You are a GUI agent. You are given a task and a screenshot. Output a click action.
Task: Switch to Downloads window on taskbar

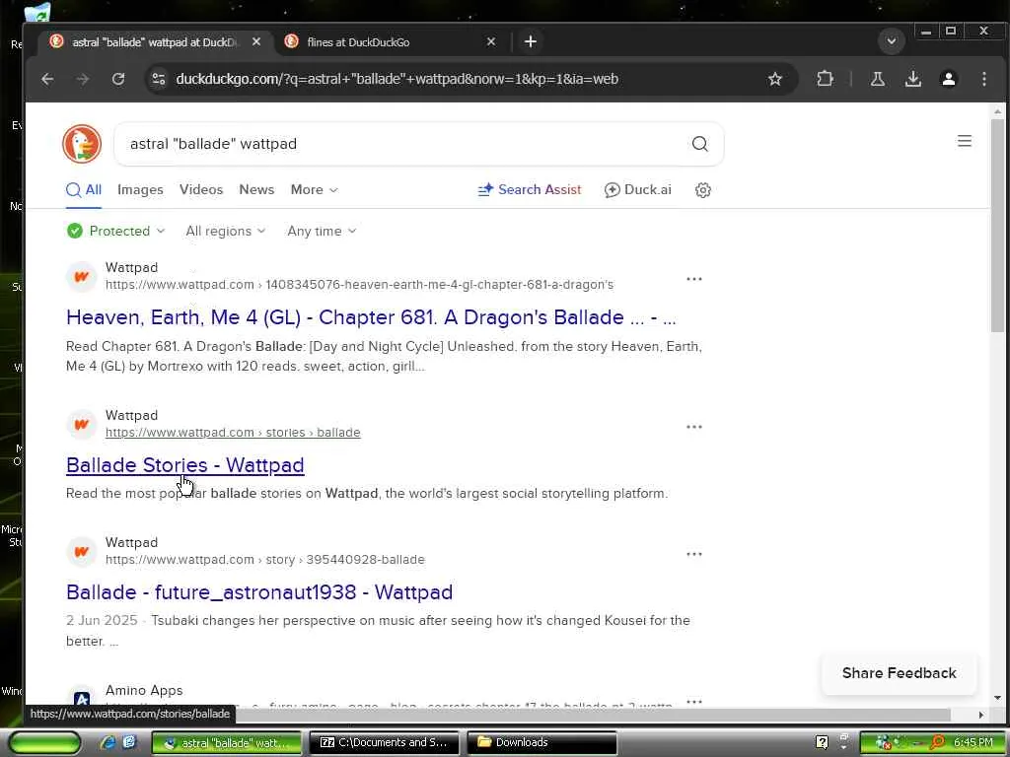541,742
